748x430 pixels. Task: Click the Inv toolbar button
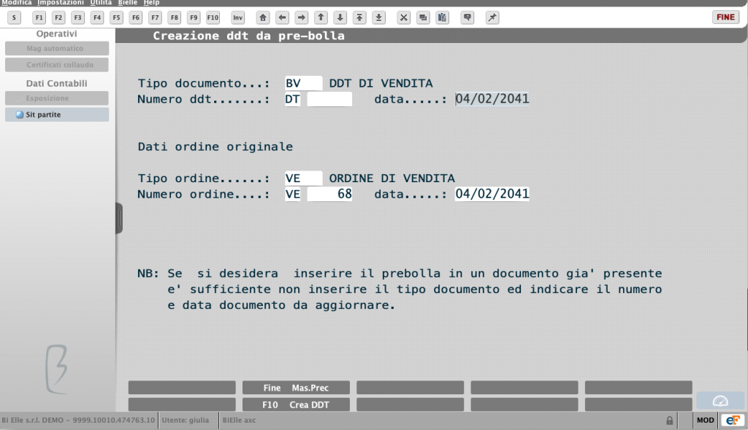237,17
